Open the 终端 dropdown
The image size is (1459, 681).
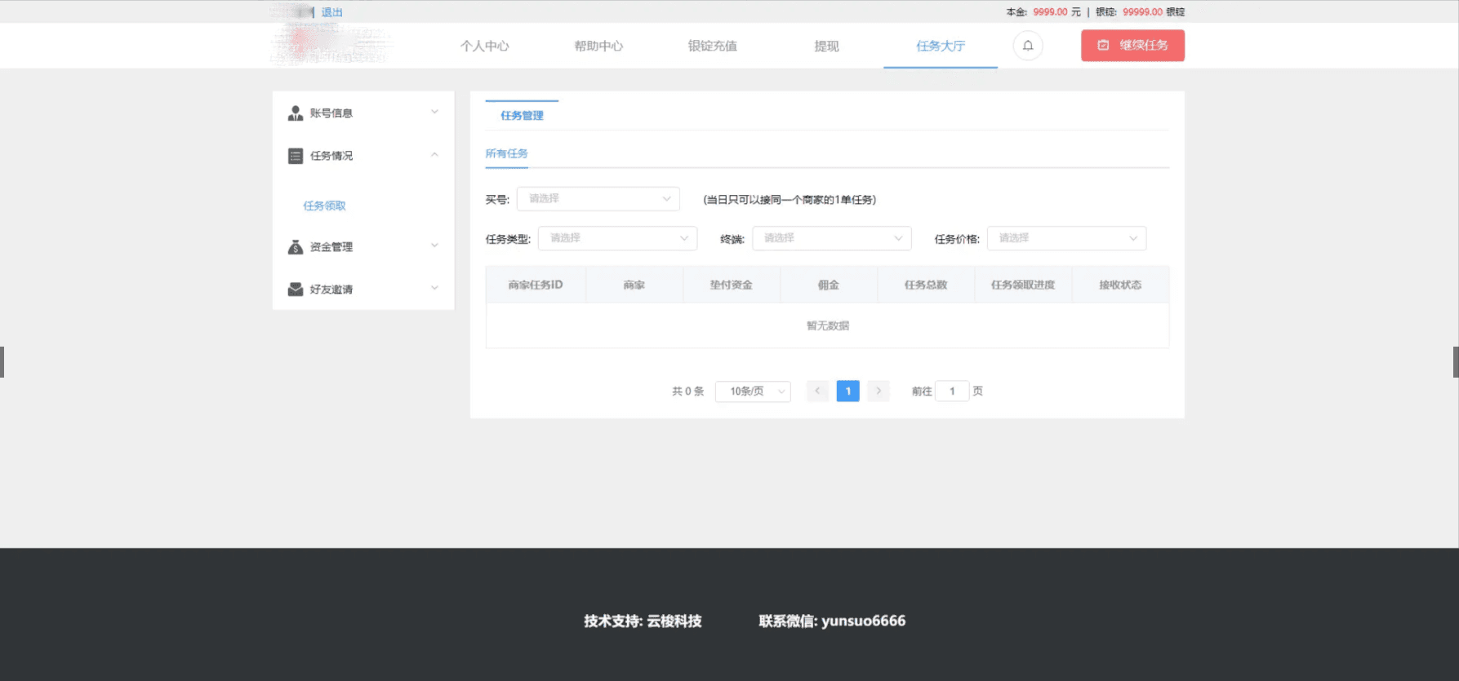[x=831, y=238]
